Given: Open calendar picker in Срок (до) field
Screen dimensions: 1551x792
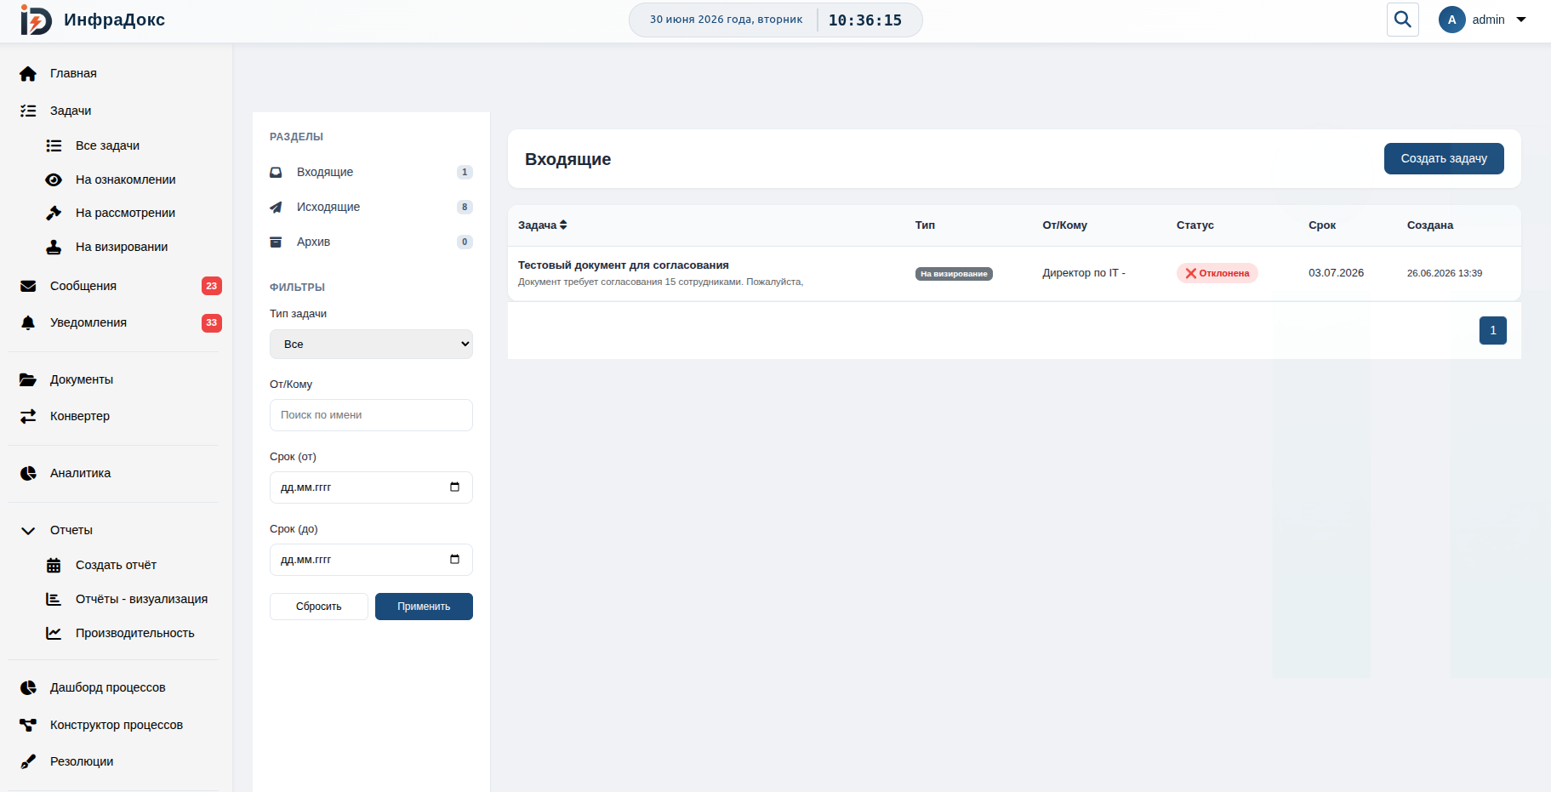Looking at the screenshot, I should pyautogui.click(x=454, y=560).
